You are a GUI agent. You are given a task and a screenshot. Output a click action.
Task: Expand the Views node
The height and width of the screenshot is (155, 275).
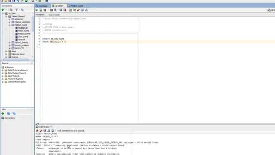point(6,51)
